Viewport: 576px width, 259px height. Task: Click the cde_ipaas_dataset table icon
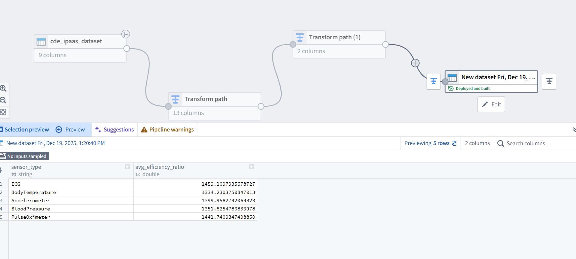41,42
